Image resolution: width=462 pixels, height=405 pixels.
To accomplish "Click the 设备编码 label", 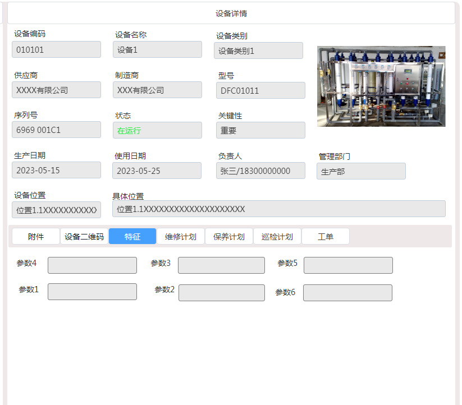I will pyautogui.click(x=30, y=34).
